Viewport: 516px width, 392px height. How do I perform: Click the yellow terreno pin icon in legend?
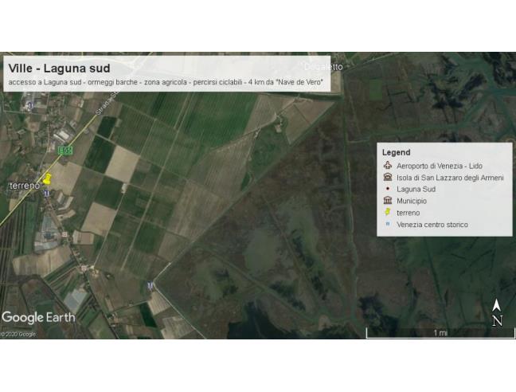387,214
